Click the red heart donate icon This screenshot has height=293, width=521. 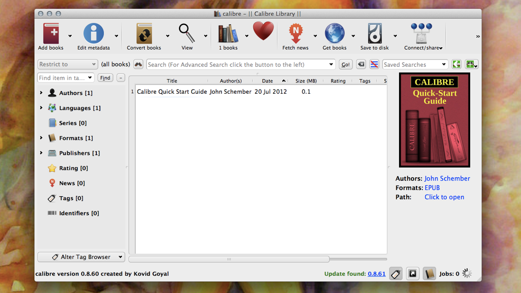click(x=263, y=31)
